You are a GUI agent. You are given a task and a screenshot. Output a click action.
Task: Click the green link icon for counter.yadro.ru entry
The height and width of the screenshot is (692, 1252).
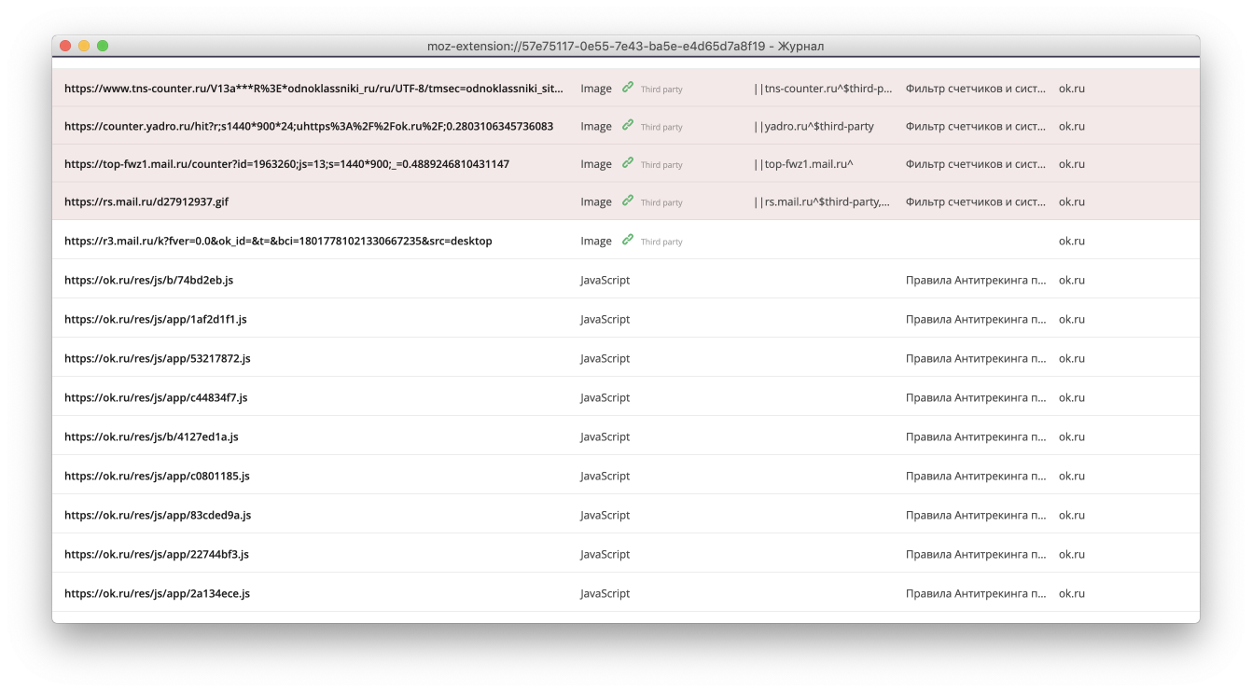pyautogui.click(x=627, y=126)
